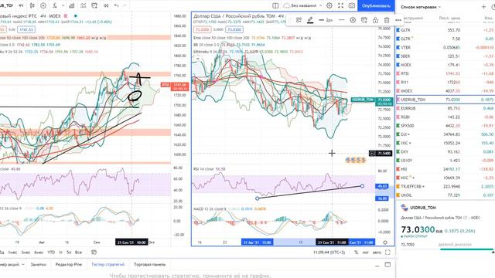Select SPX500 row in the watchlist
Viewport: 495px width, 278px height.
[x=445, y=125]
